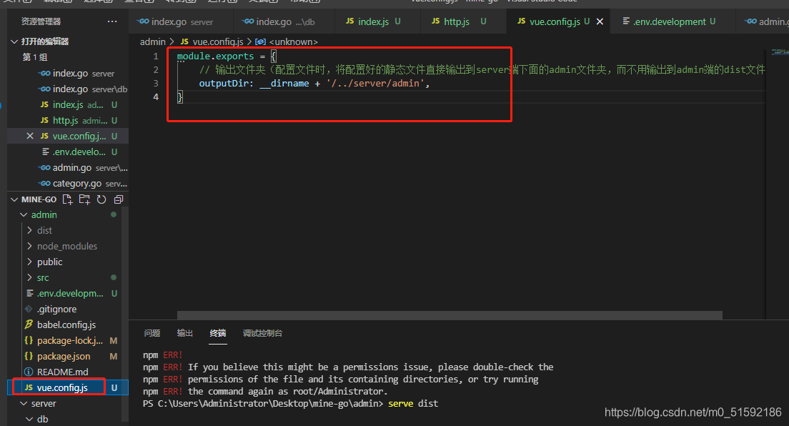Click the New File icon in MINE-GO
The width and height of the screenshot is (789, 426).
click(x=67, y=199)
